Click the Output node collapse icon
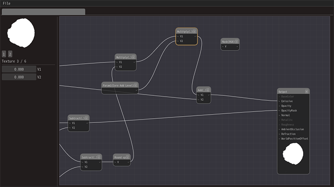Viewport: 334px width, 187px height. [306, 92]
